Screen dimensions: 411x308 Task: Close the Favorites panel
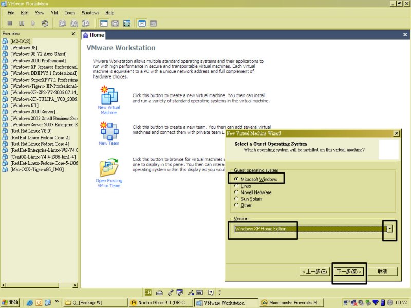pyautogui.click(x=73, y=34)
